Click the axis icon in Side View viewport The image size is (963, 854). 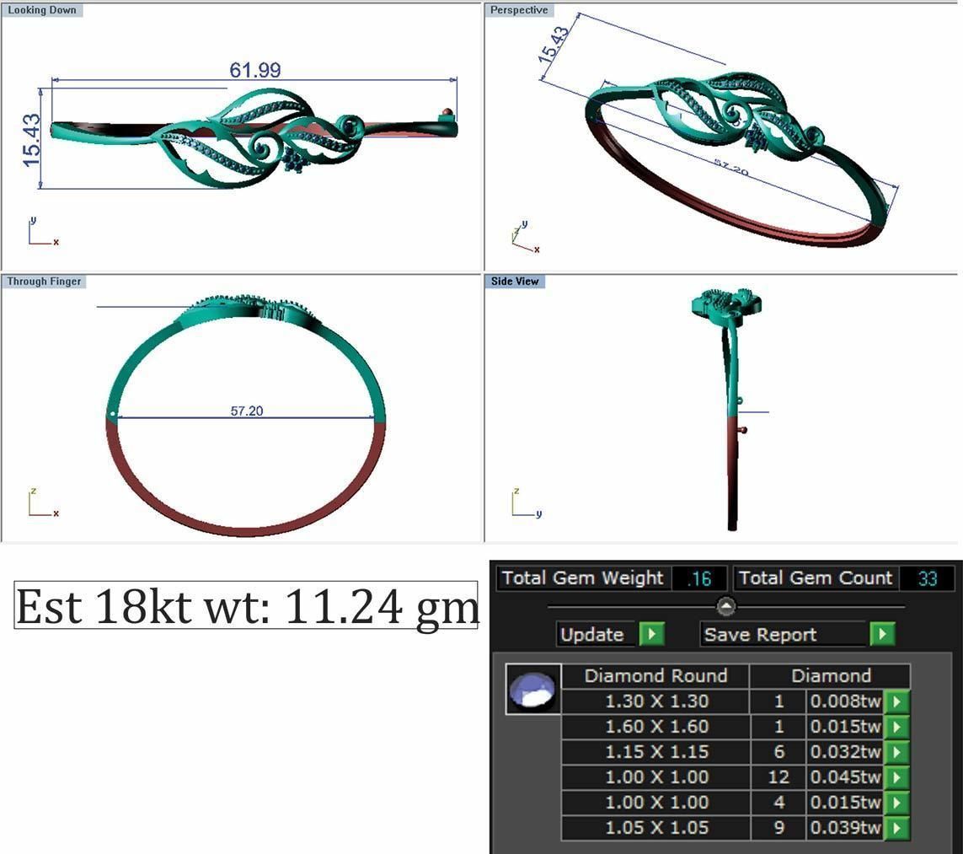click(527, 502)
